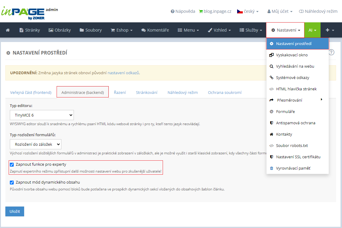342x228 pixels.
Task: Disable Zapnout mód dynamického obsahu checkbox
Action: coord(12,182)
